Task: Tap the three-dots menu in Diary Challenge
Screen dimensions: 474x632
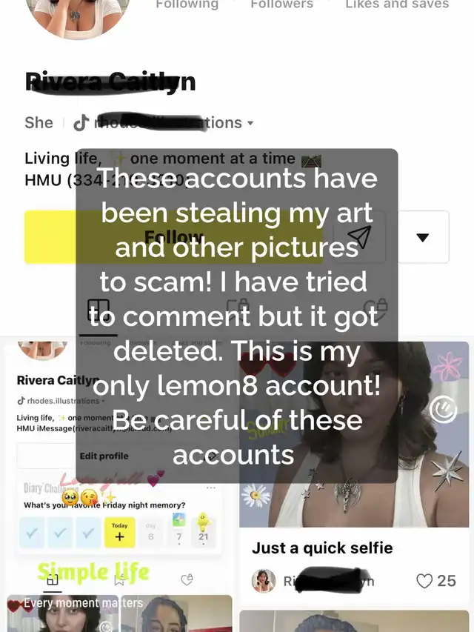Action: click(x=211, y=488)
